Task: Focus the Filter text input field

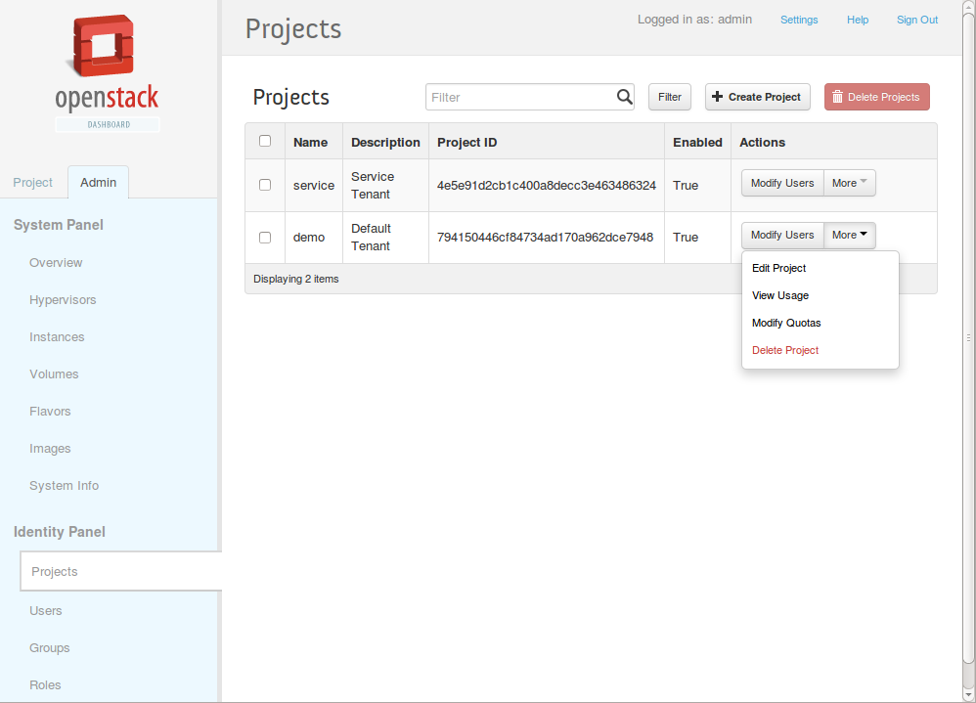Action: 521,97
